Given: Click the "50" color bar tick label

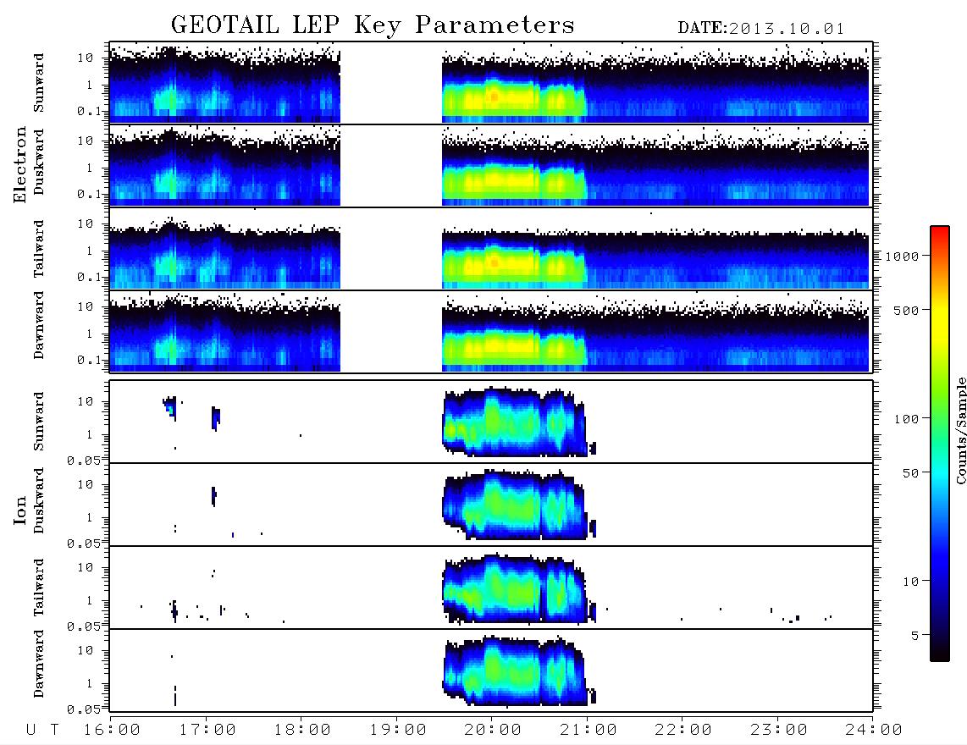Looking at the screenshot, I should 910,473.
